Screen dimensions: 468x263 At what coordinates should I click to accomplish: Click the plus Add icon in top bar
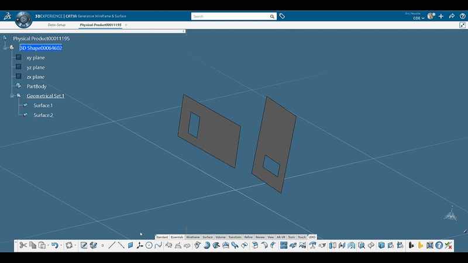pyautogui.click(x=441, y=16)
